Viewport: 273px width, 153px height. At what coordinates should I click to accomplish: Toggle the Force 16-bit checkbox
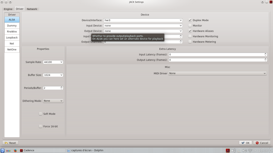40,126
